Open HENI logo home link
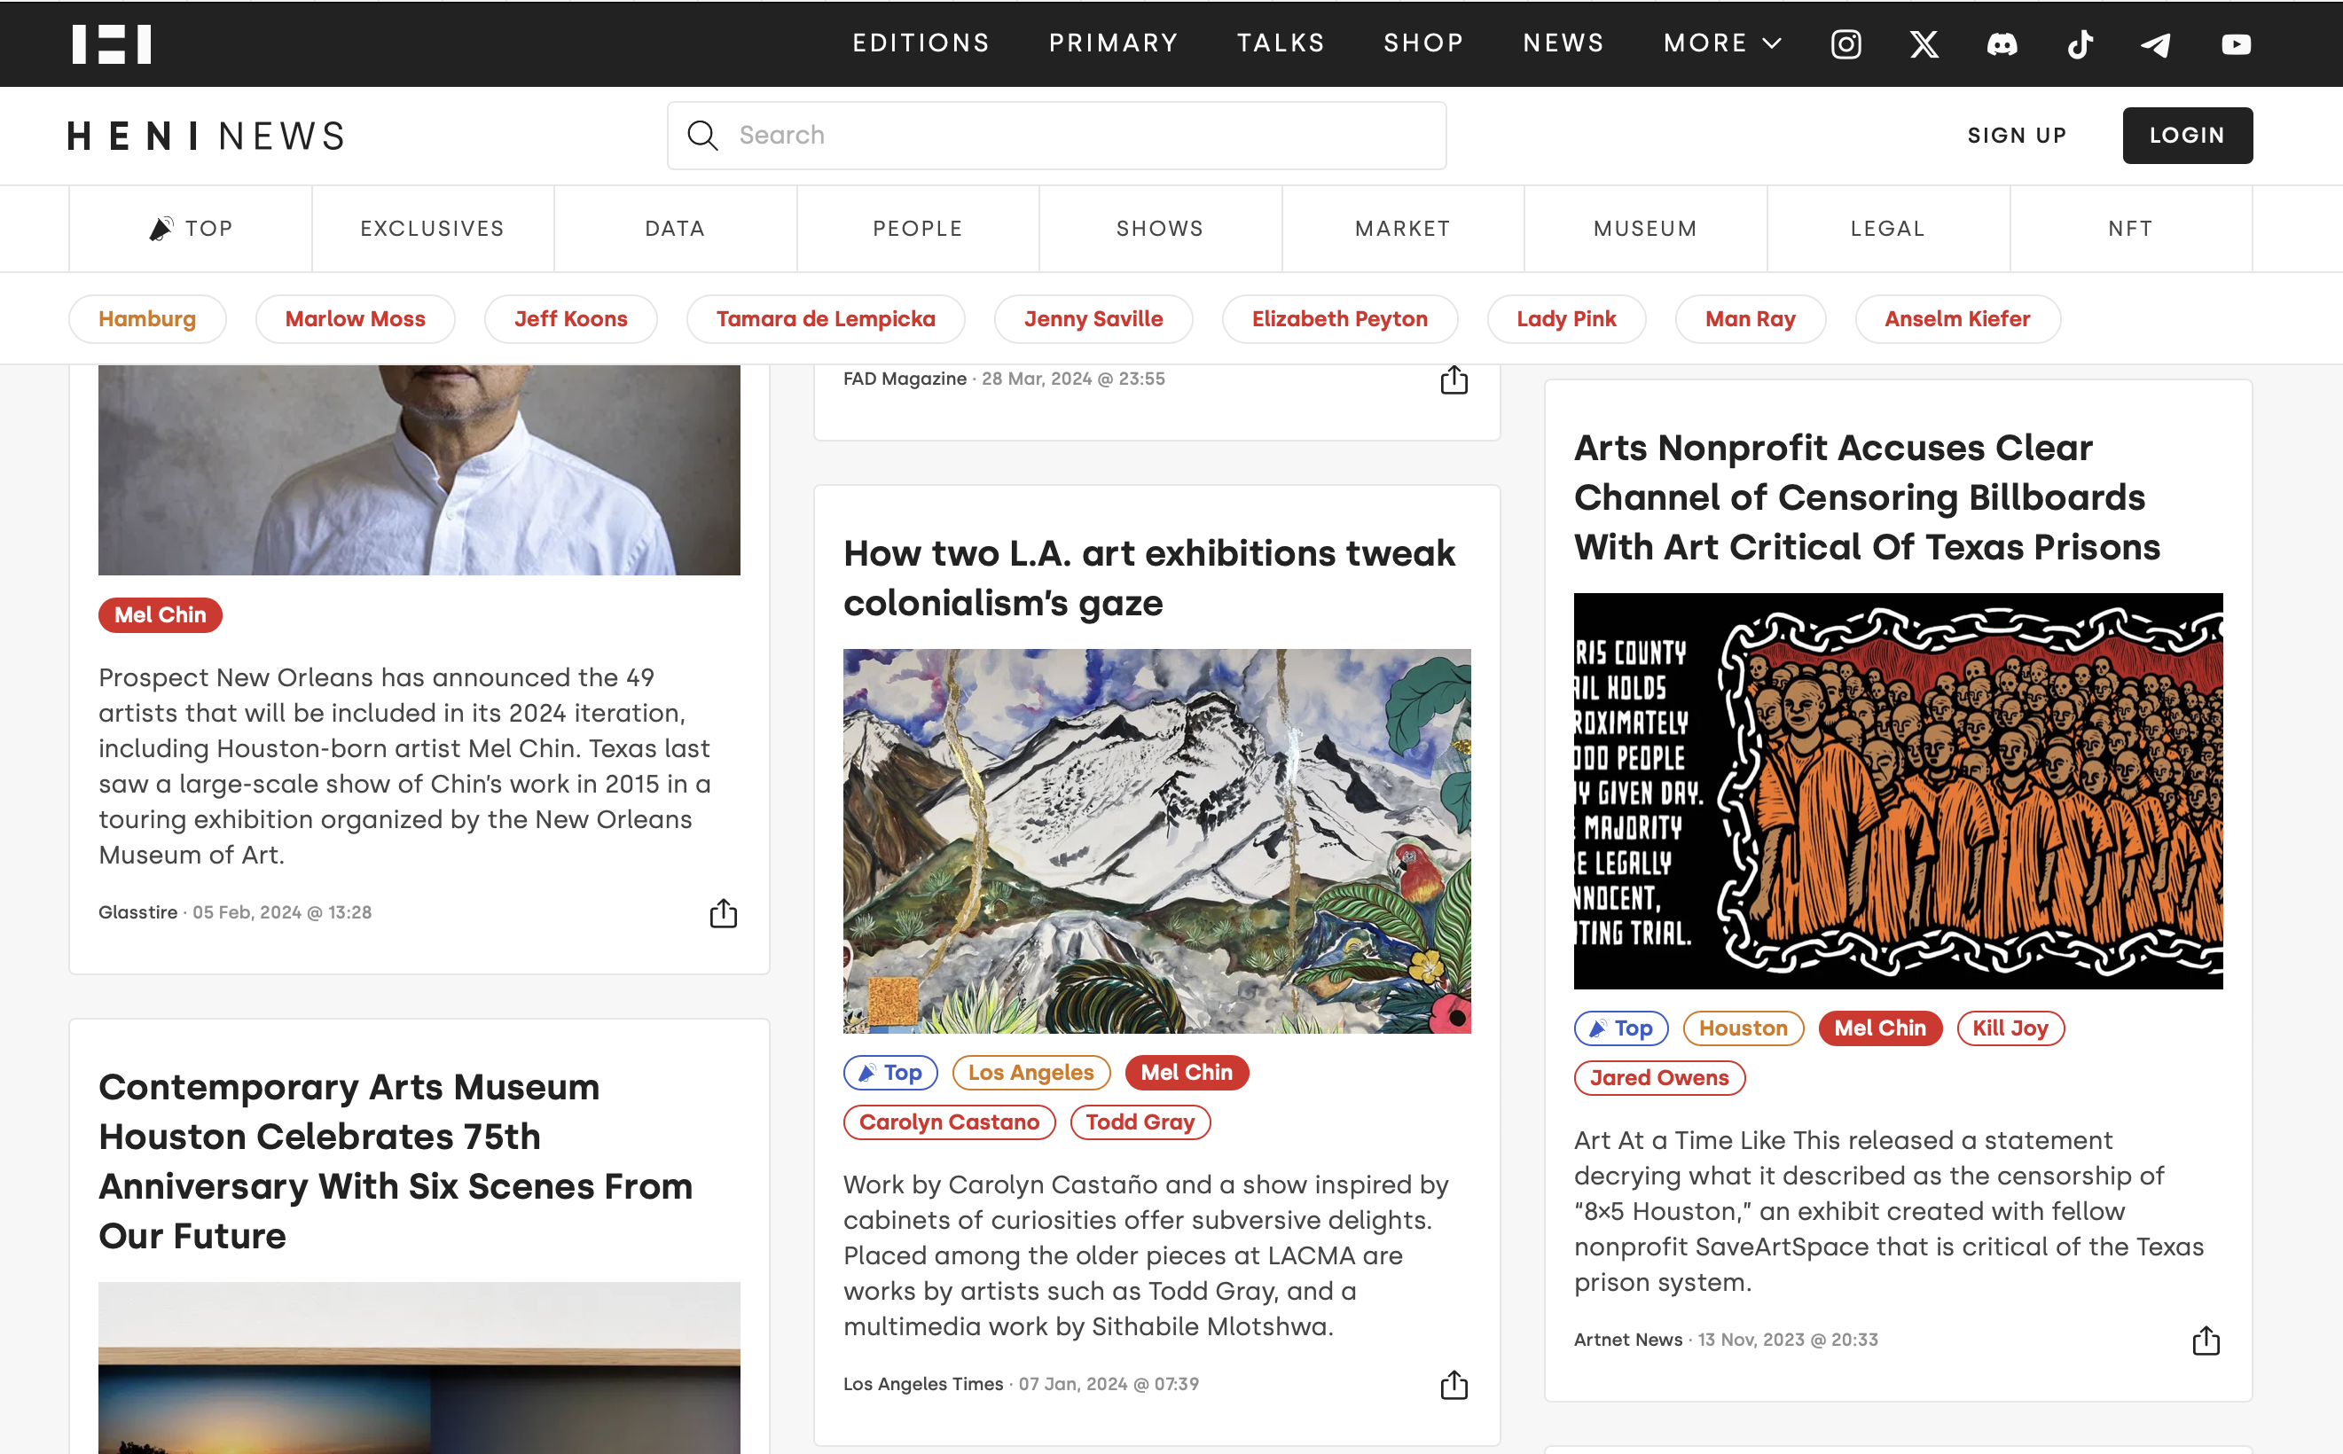Image resolution: width=2343 pixels, height=1454 pixels. (x=112, y=44)
